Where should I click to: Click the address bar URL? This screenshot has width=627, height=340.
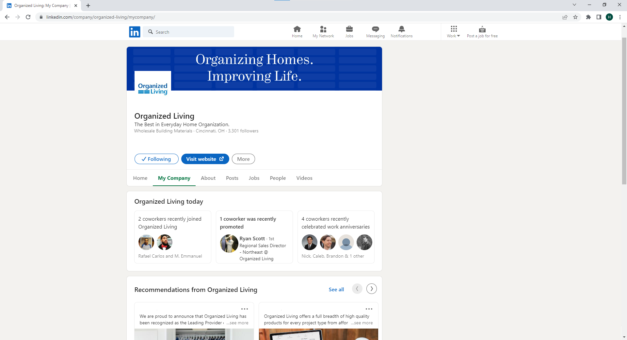coord(101,17)
